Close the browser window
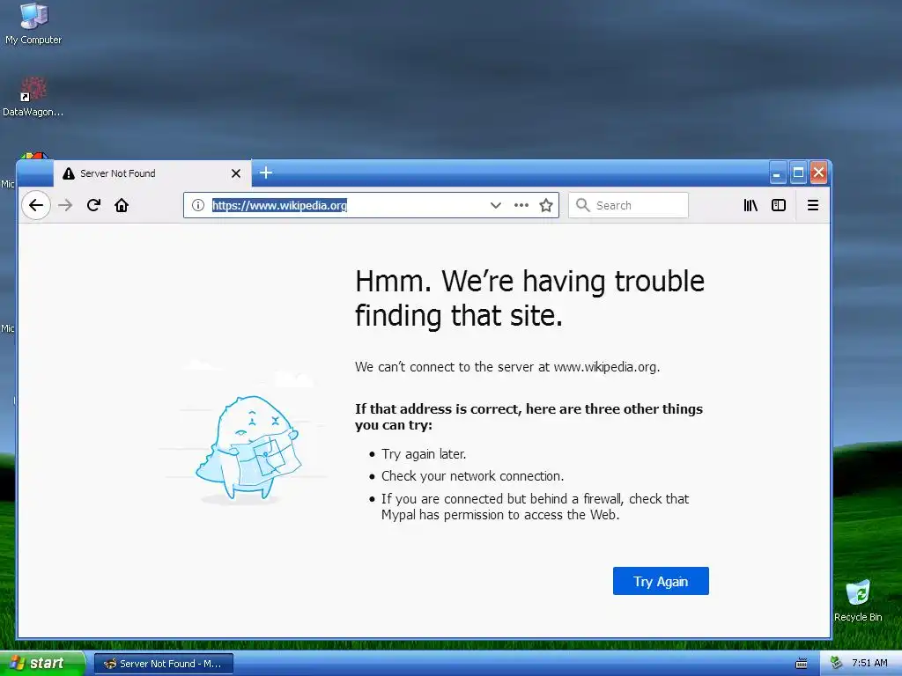This screenshot has height=676, width=902. point(818,173)
